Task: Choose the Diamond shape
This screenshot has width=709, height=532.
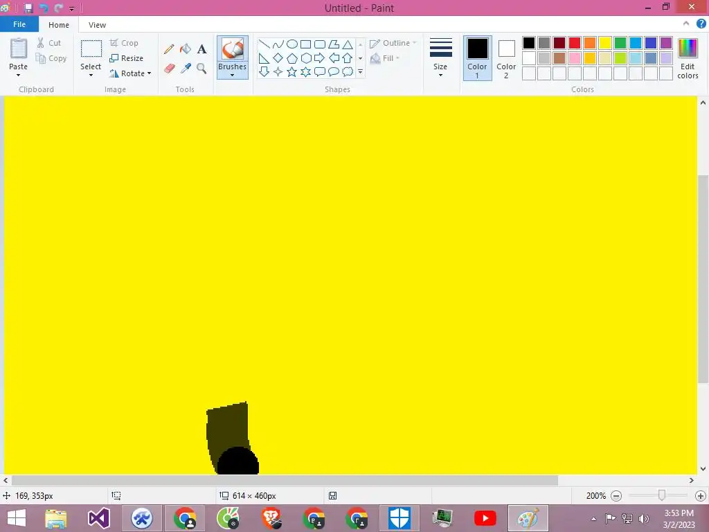Action: (278, 58)
